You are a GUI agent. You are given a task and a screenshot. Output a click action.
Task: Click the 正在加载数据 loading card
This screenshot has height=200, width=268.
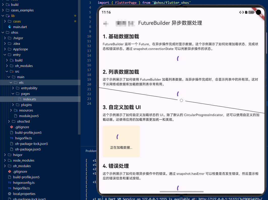[x=121, y=141]
